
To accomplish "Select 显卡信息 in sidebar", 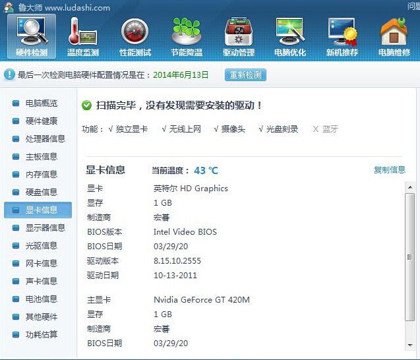I will coord(38,210).
